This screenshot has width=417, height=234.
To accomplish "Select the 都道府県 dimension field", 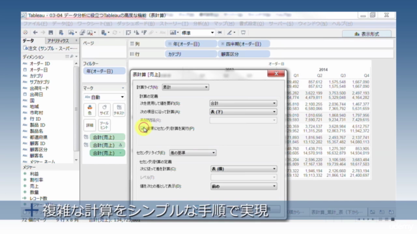I will (38, 137).
